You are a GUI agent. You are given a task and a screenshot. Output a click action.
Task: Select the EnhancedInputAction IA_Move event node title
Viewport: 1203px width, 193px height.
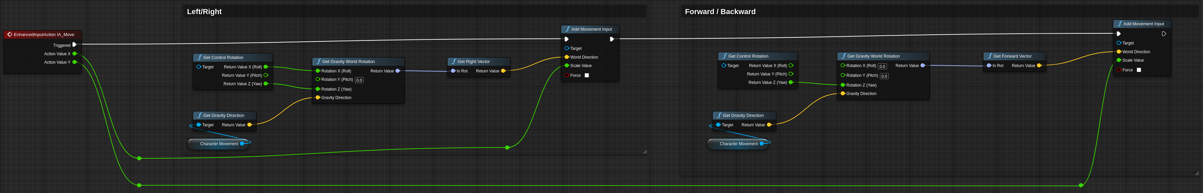44,34
